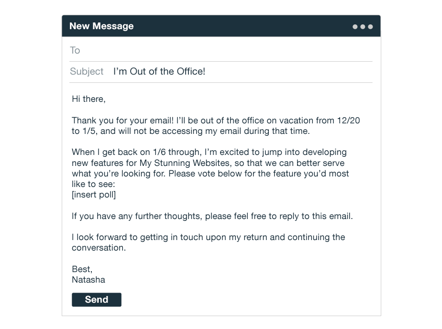
Task: Click the "like to see:" line
Action: point(93,184)
